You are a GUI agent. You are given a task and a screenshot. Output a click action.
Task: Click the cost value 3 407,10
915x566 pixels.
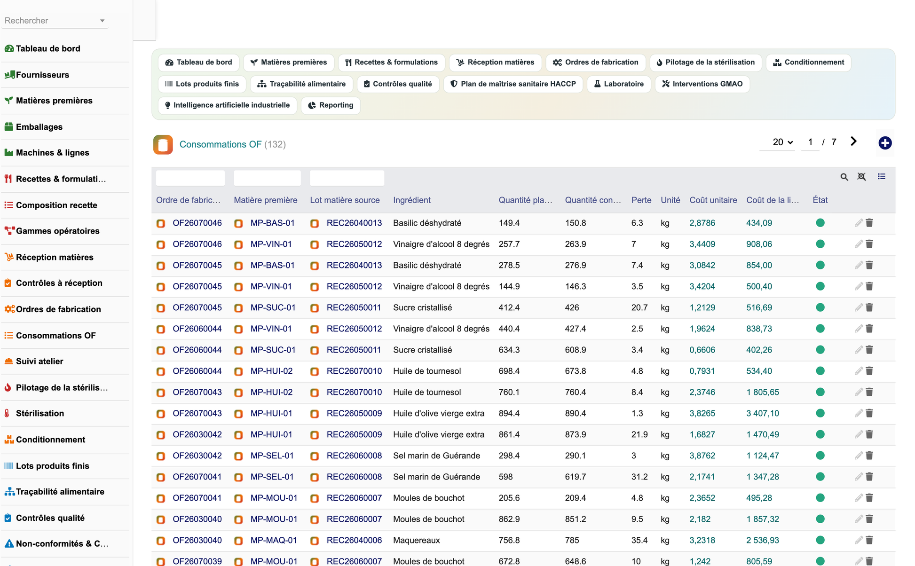762,413
